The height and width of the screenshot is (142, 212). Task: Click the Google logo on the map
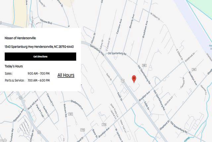coord(3,140)
